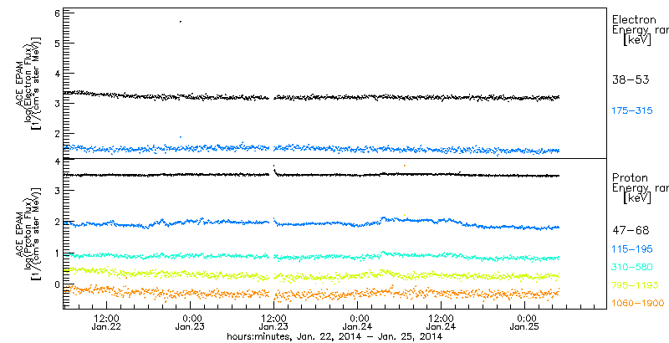Click the orange outlier point in the proton panel
This screenshot has height=343, width=669.
pos(404,165)
